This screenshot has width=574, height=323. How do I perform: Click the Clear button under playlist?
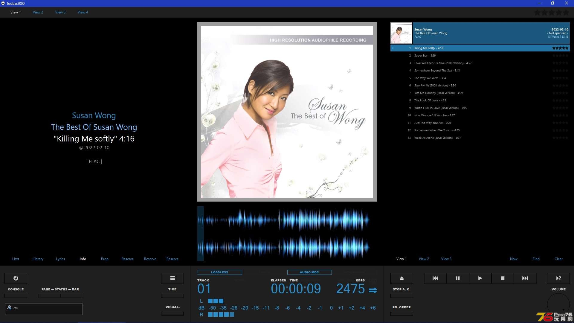click(558, 259)
